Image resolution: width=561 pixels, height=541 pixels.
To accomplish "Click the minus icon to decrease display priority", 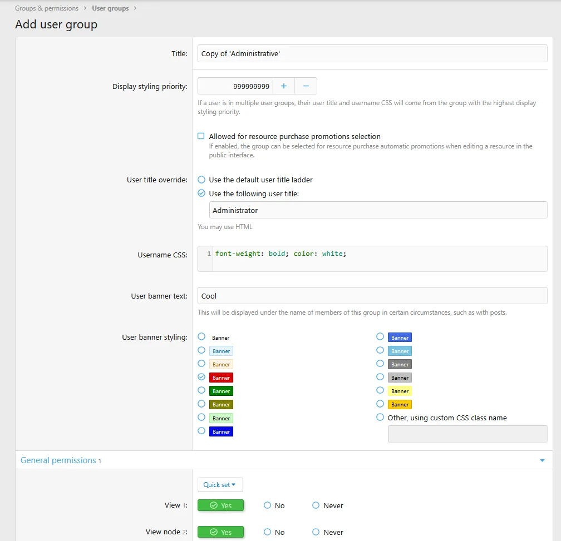I will click(x=306, y=86).
